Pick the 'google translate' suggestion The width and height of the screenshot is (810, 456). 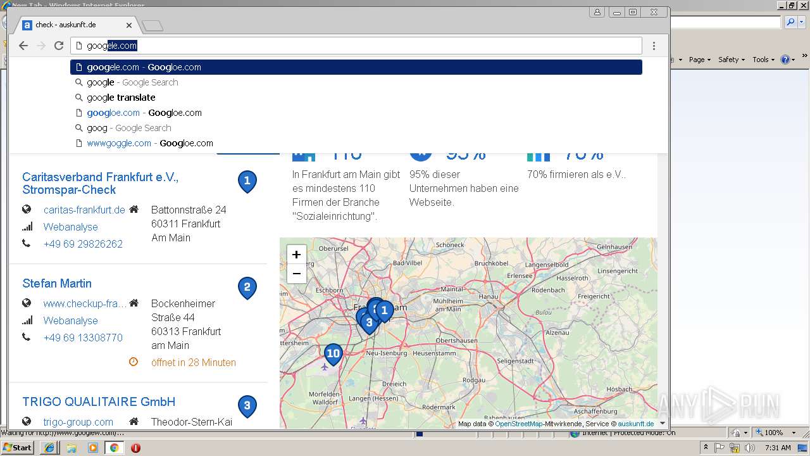(356, 98)
